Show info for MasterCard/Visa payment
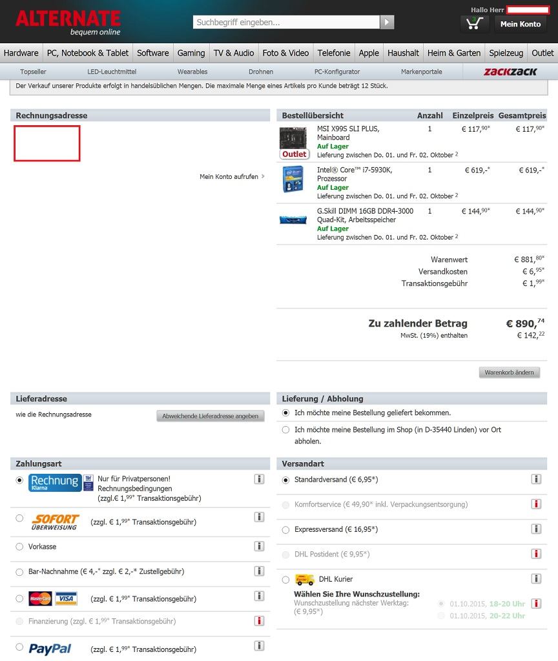 260,596
